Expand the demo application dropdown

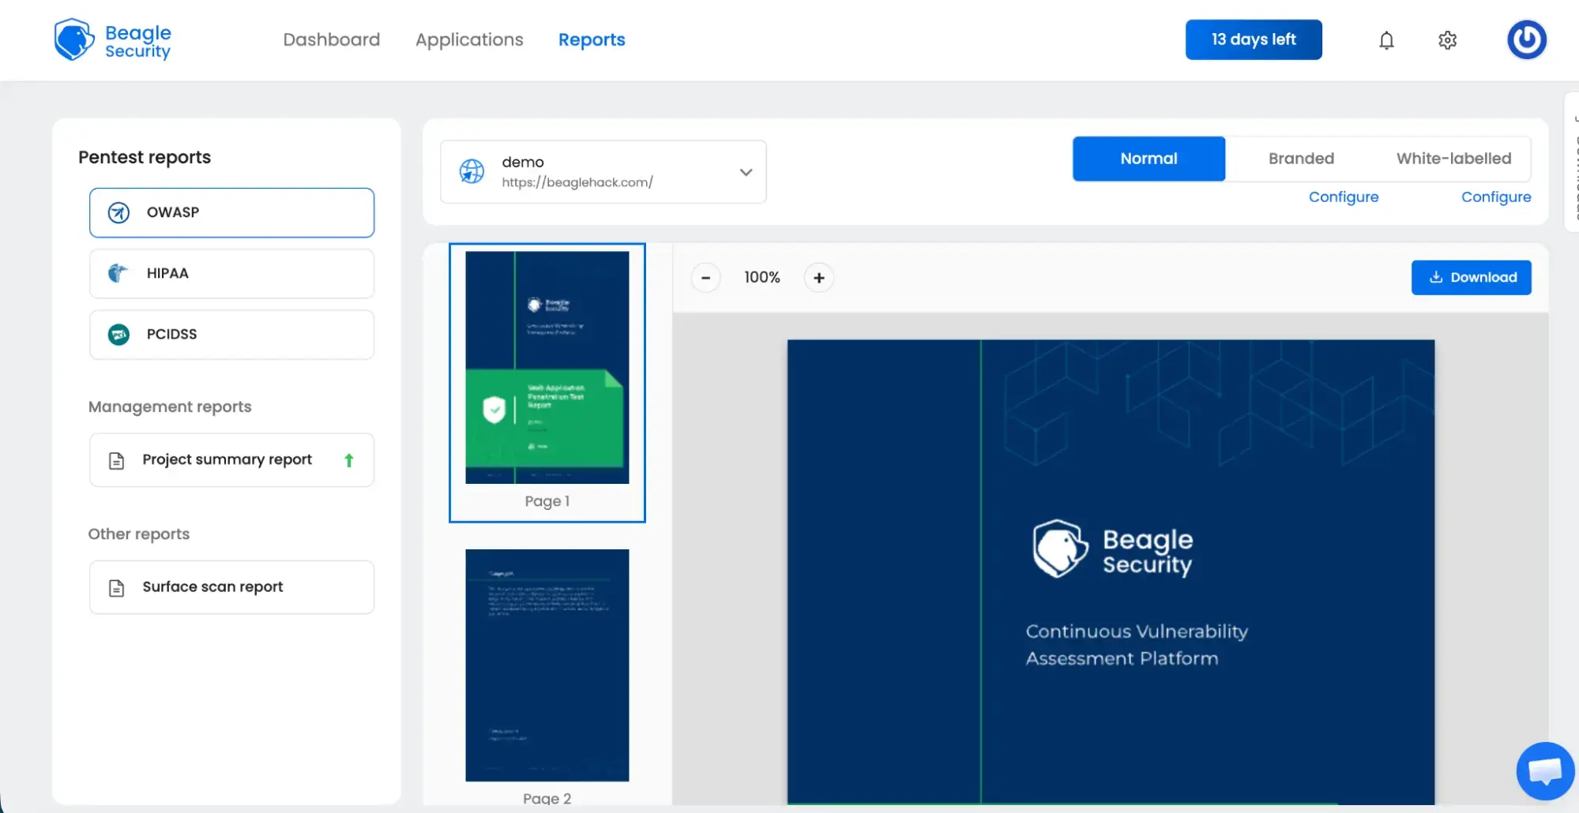click(745, 172)
